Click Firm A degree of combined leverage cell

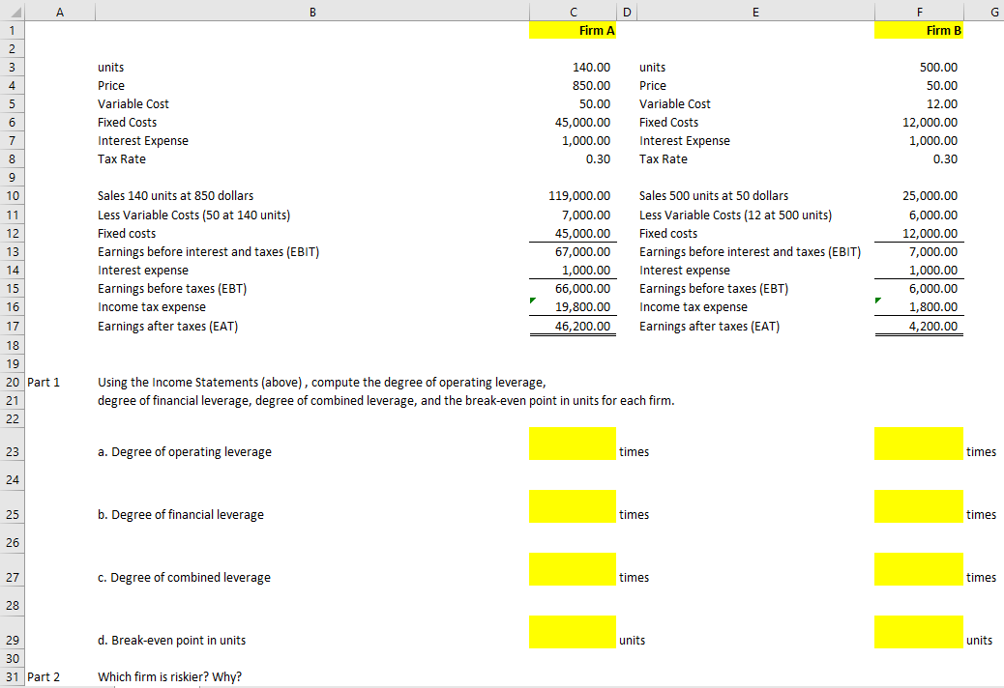click(x=573, y=569)
